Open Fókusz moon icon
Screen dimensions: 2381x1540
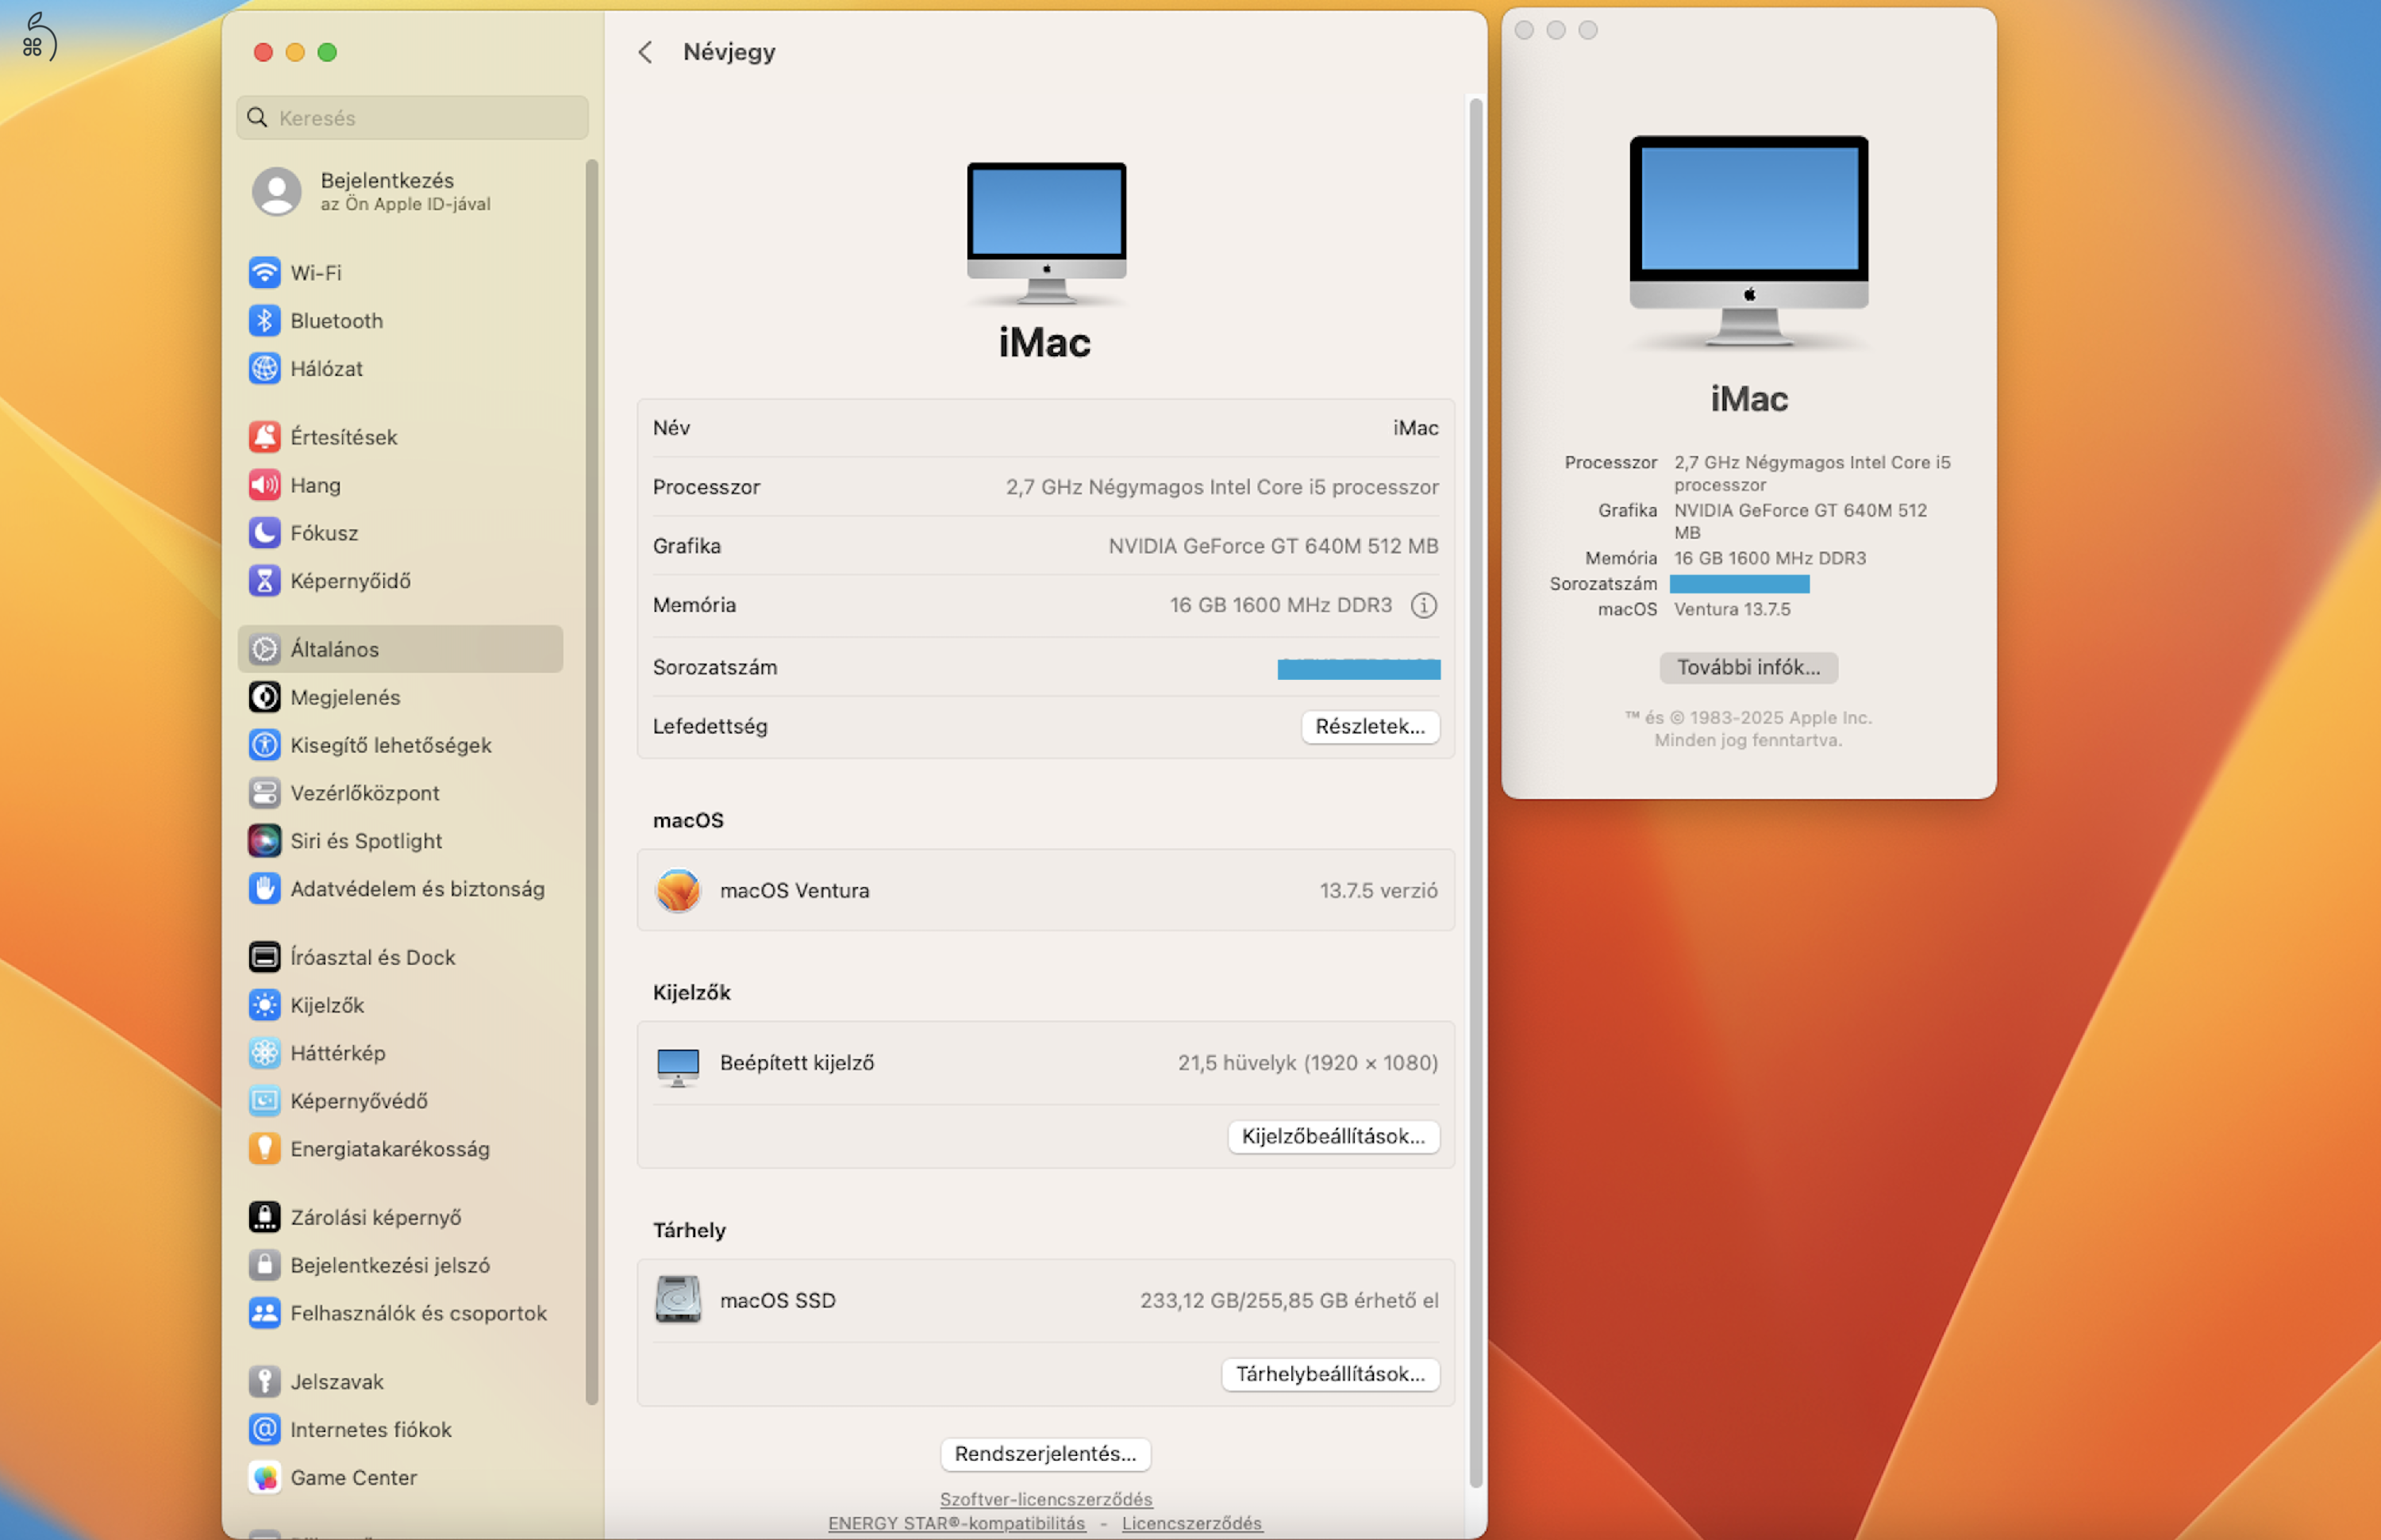pyautogui.click(x=264, y=533)
